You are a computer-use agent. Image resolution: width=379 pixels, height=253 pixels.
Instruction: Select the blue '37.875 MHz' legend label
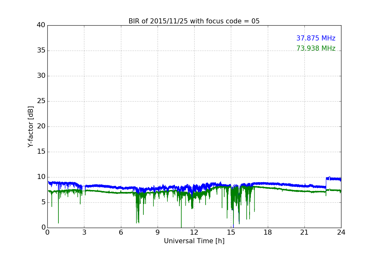pyautogui.click(x=316, y=38)
